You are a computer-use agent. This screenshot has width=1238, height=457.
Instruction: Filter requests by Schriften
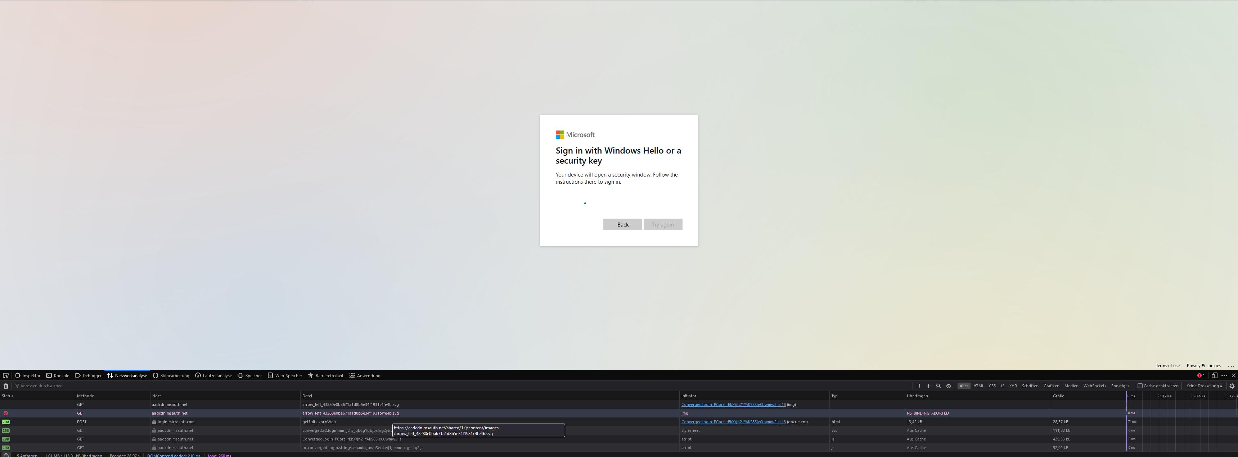[x=1030, y=386]
